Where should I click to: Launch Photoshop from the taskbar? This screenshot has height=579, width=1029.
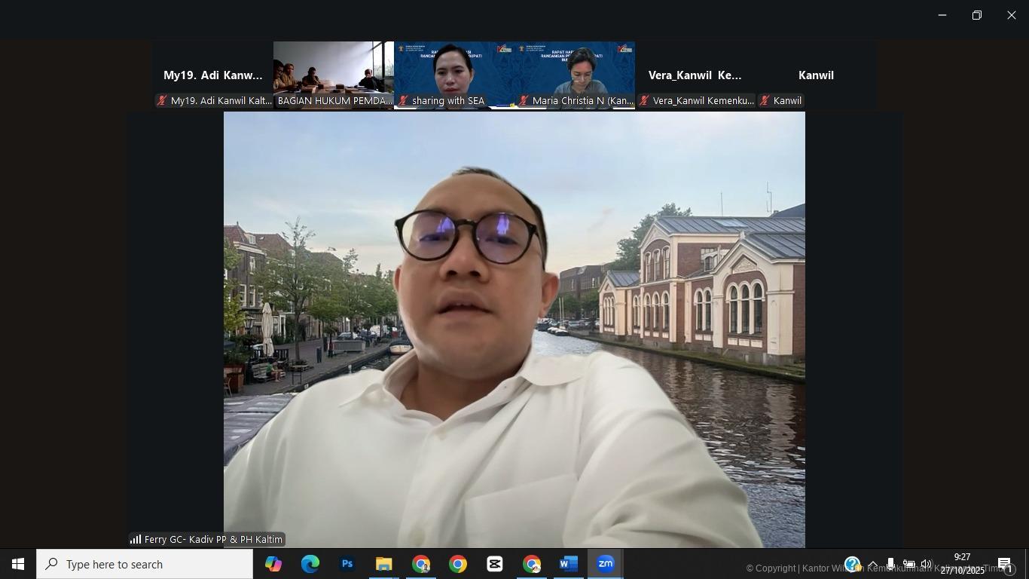(x=347, y=564)
